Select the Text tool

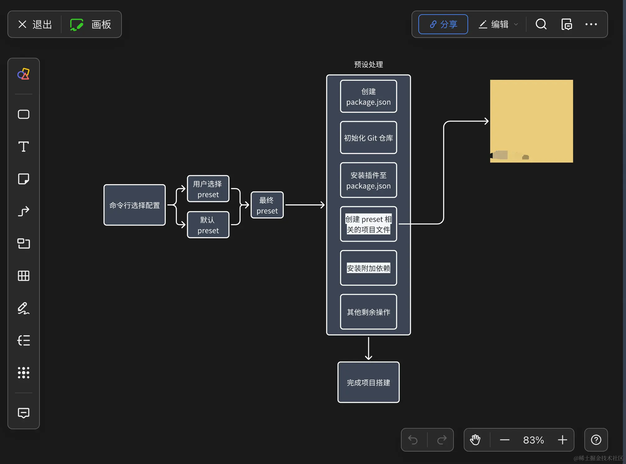coord(23,147)
